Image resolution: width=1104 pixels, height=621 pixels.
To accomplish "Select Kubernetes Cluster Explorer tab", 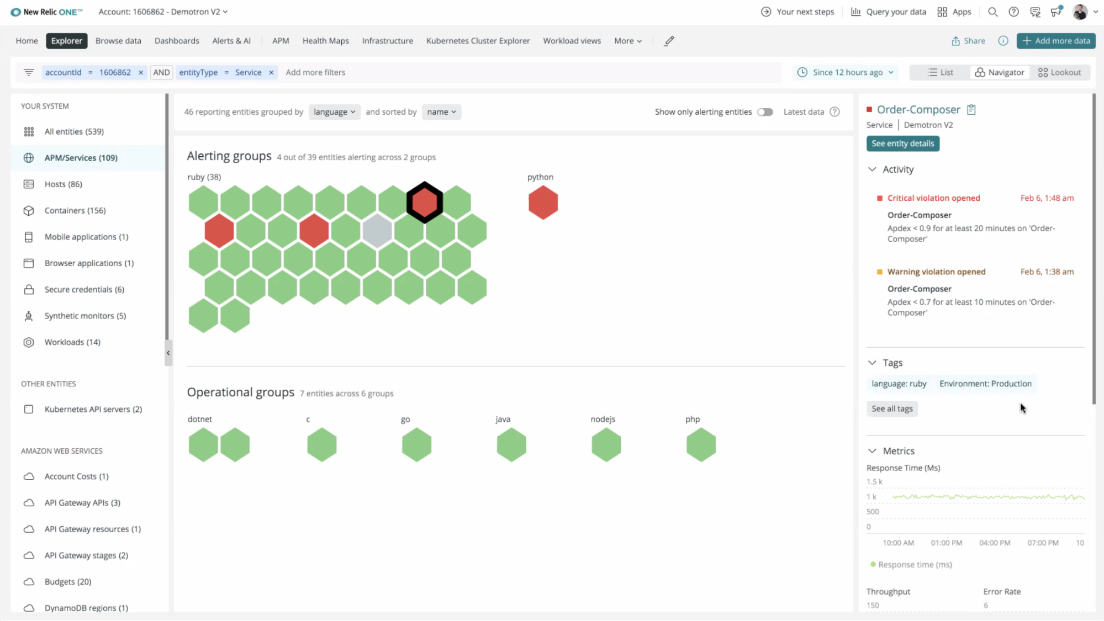I will (478, 40).
